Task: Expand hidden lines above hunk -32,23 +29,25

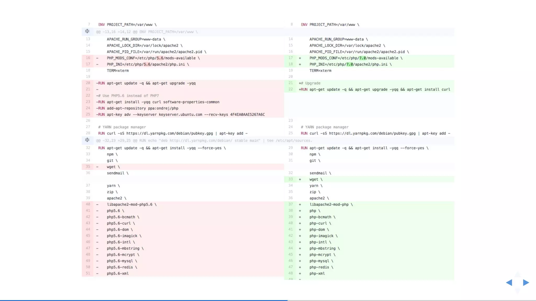Action: [x=87, y=140]
